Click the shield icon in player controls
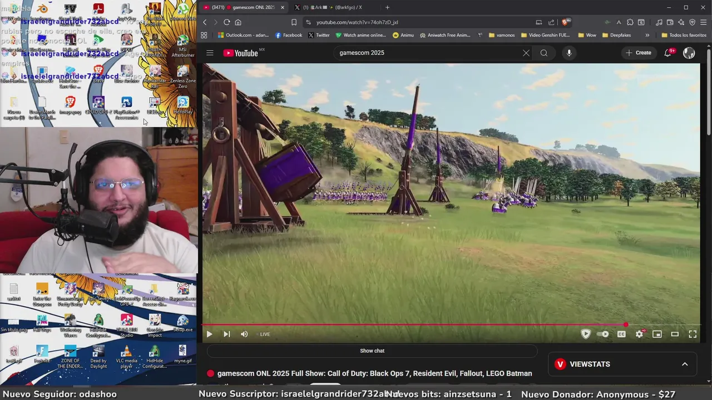Screen dimensions: 712x400 [x=585, y=334]
